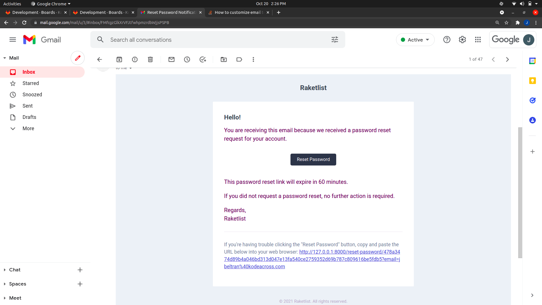Open the Sent folder
542x305 pixels.
coord(42,106)
